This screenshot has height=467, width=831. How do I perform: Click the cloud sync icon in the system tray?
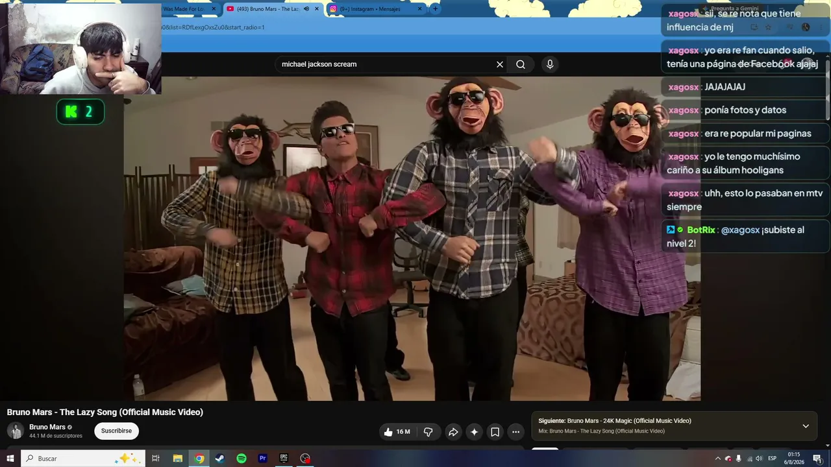click(728, 459)
